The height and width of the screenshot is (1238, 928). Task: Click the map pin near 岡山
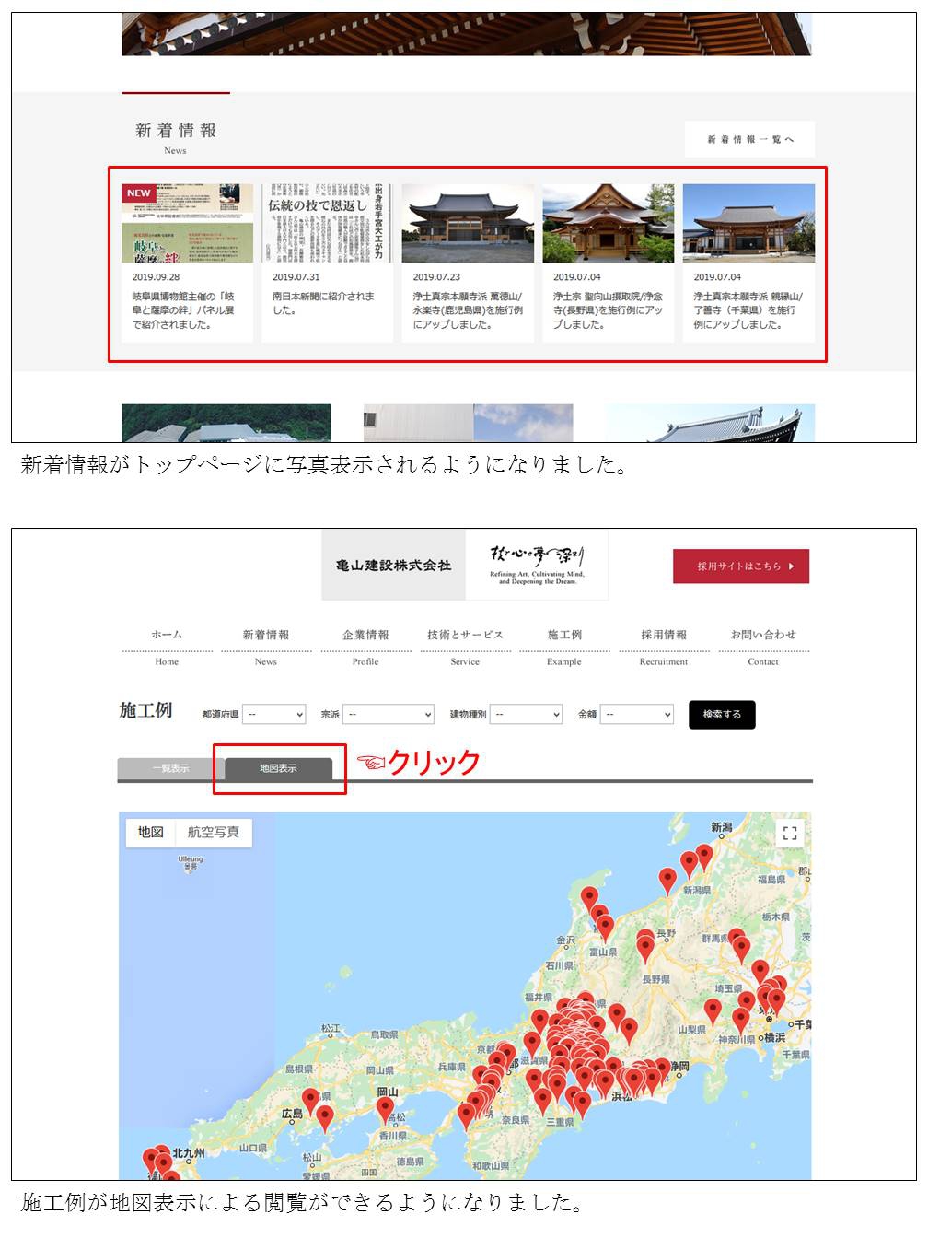[x=385, y=1107]
